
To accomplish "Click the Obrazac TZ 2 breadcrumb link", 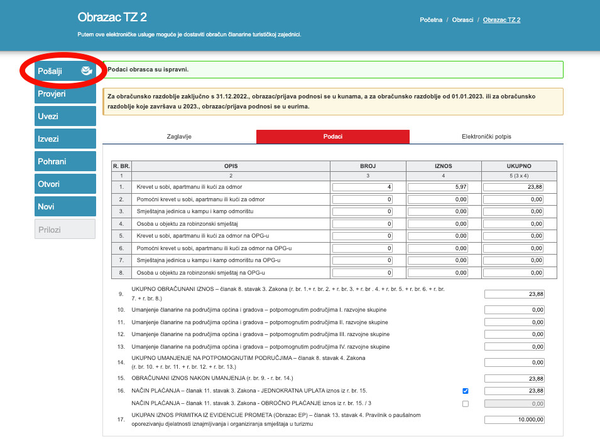I will [x=501, y=19].
